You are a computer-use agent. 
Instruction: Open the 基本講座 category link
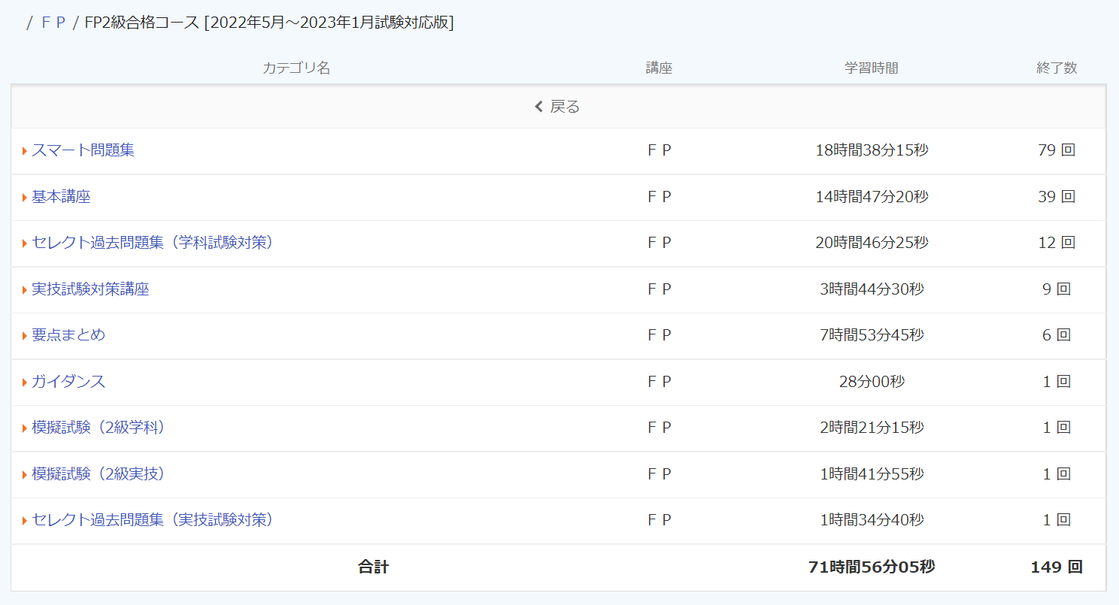click(61, 197)
